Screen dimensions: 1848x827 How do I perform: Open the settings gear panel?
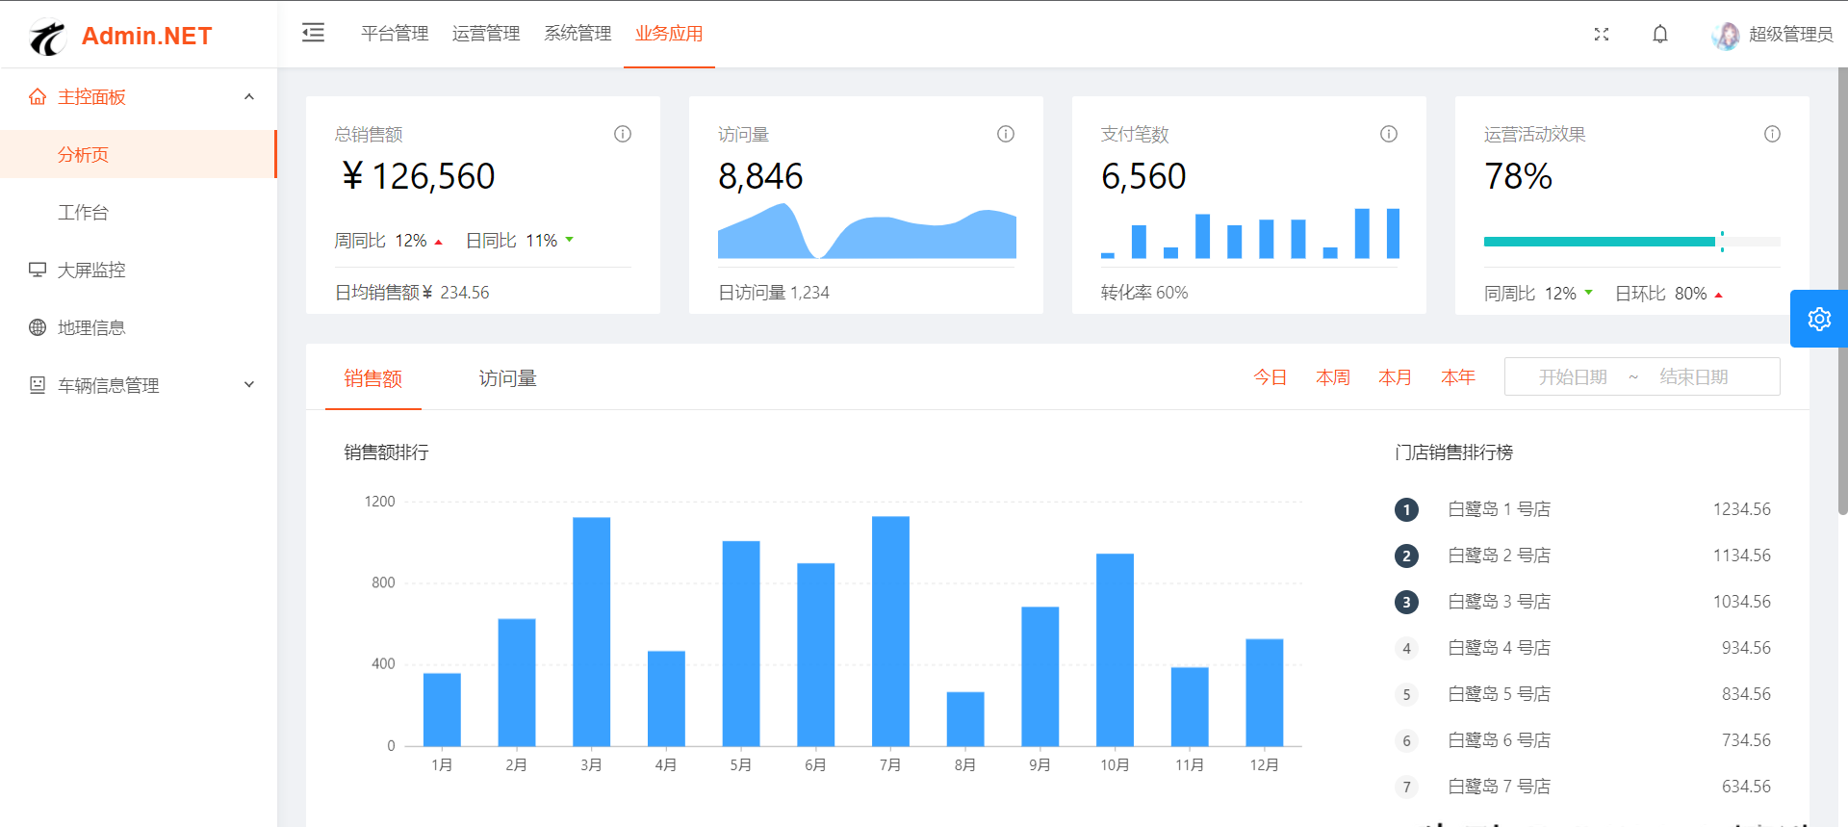point(1818,319)
